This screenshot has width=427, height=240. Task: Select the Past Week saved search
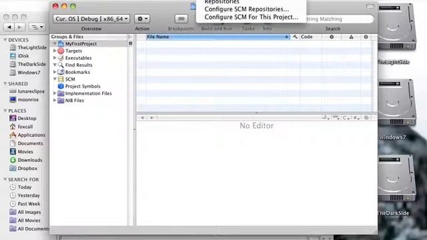tap(25, 203)
